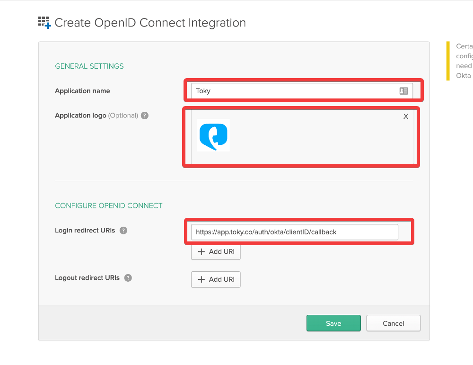
Task: Click the Application logo (Optional) label
Action: point(96,116)
